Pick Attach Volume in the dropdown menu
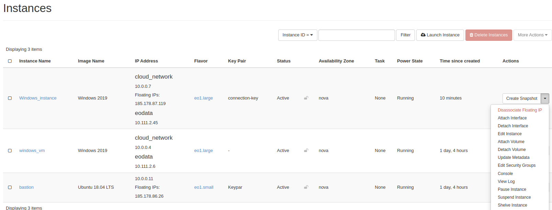This screenshot has width=552, height=210. pyautogui.click(x=511, y=142)
